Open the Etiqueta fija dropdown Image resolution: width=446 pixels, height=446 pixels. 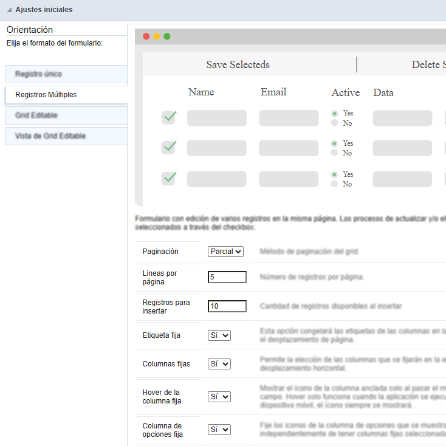pos(219,335)
